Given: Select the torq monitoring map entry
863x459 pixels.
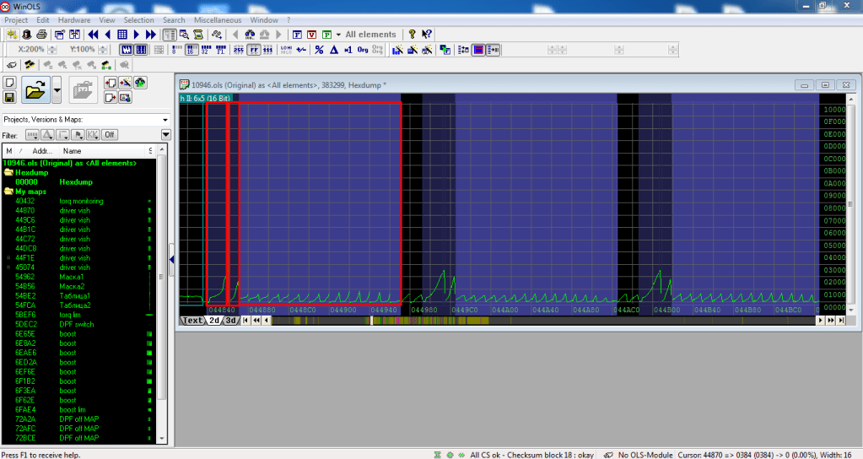Looking at the screenshot, I should (81, 201).
